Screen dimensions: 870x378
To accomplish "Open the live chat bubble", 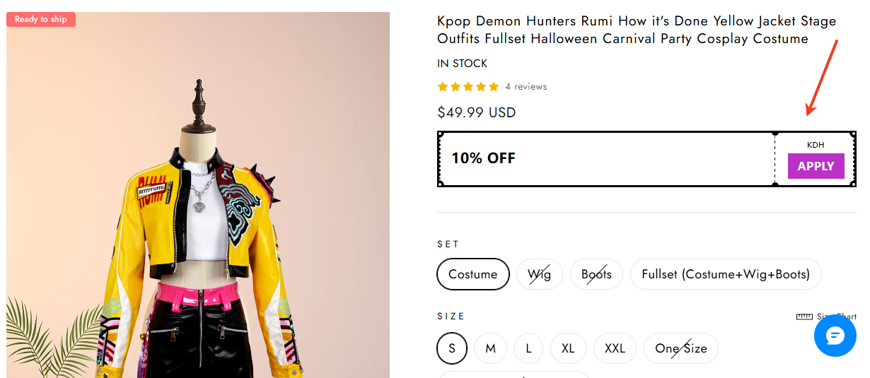I will point(835,336).
